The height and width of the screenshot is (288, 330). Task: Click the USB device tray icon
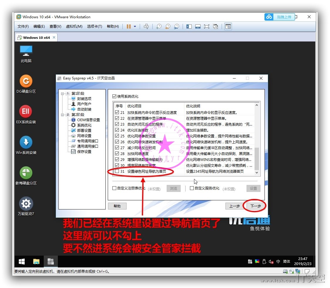[x=264, y=262]
